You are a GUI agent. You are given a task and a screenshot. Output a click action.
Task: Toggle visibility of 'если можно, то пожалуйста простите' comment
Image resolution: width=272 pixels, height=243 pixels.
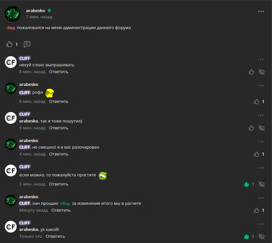(x=262, y=184)
